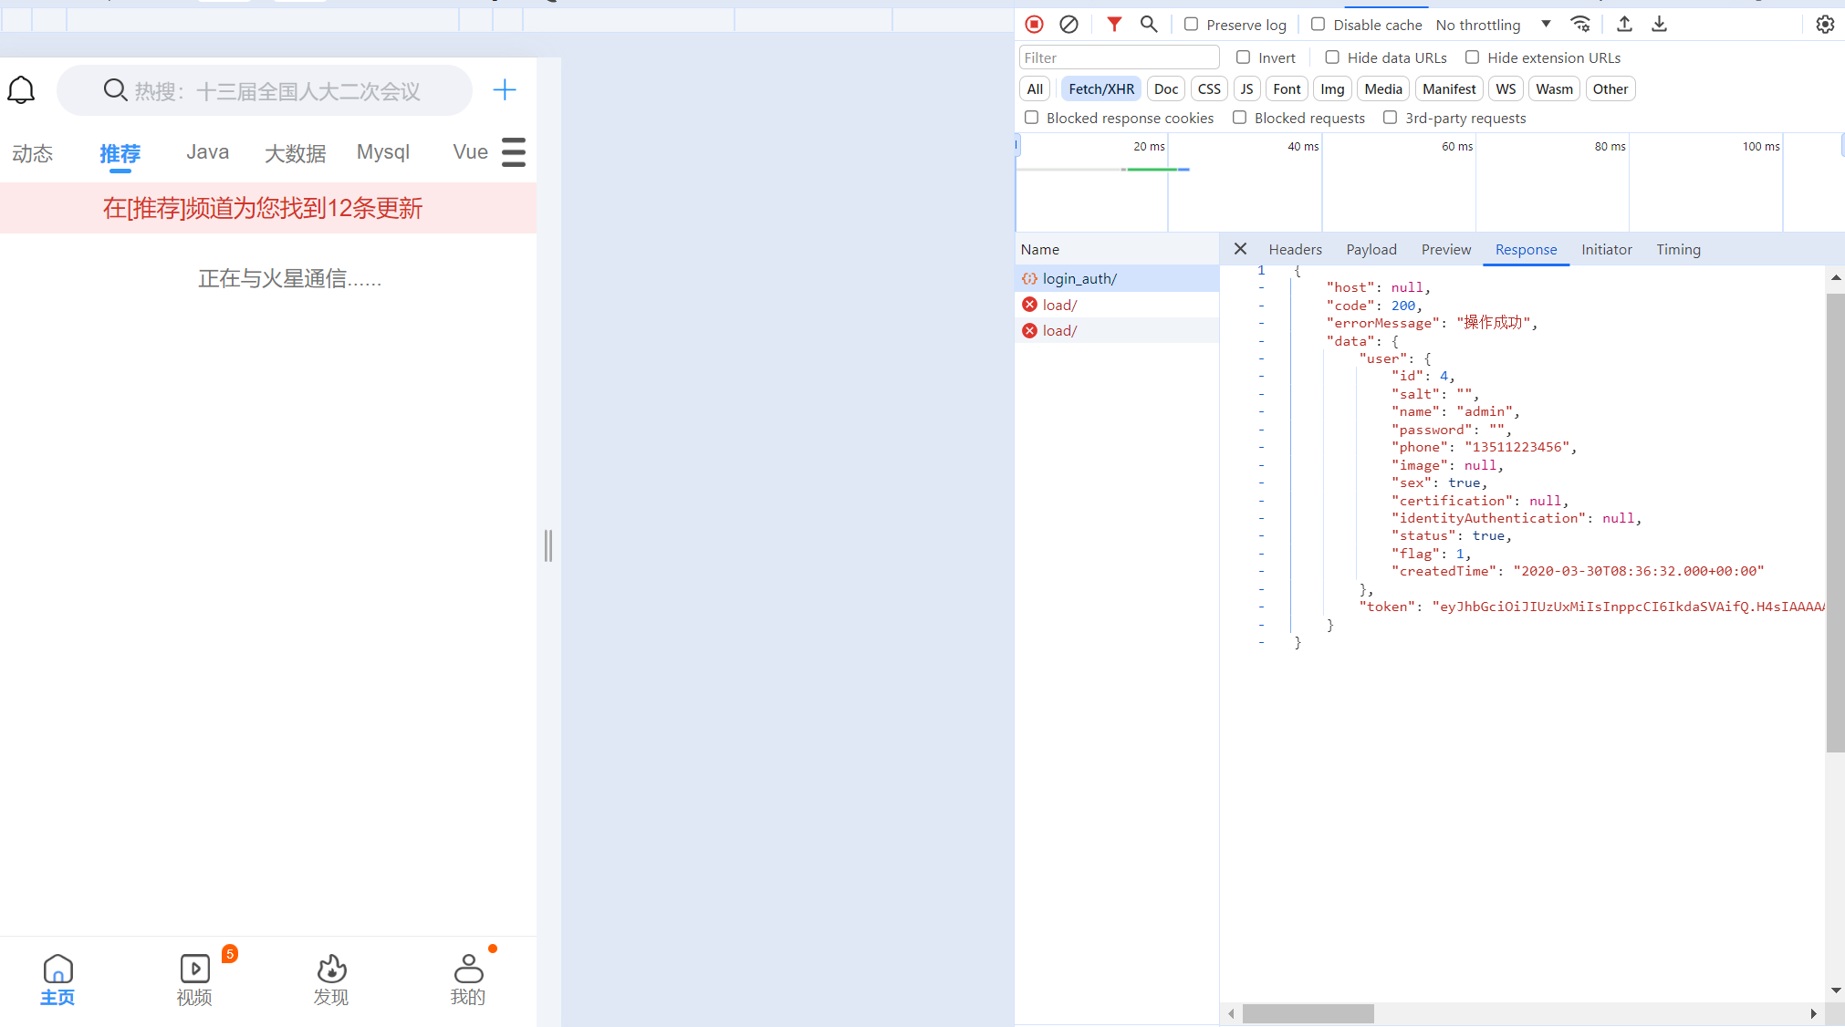Click the network Filter text field
This screenshot has width=1845, height=1027.
(x=1119, y=57)
